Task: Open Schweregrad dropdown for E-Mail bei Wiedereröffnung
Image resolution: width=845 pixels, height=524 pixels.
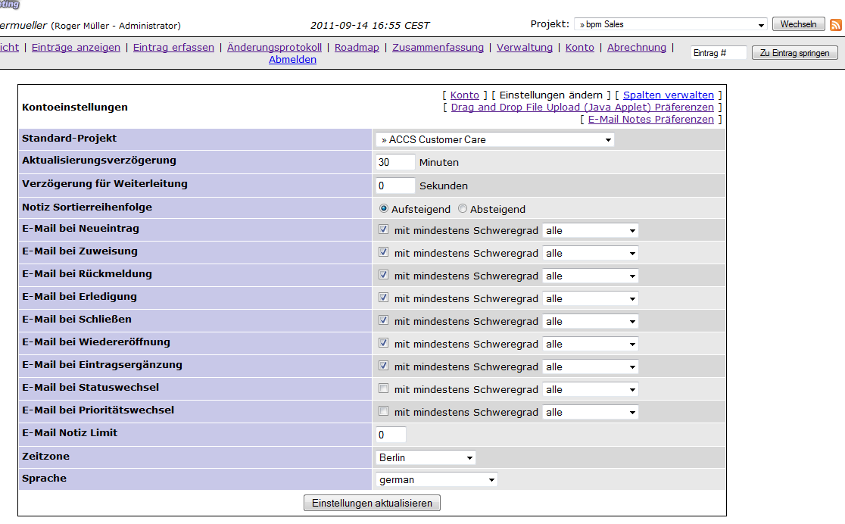Action: click(x=590, y=344)
